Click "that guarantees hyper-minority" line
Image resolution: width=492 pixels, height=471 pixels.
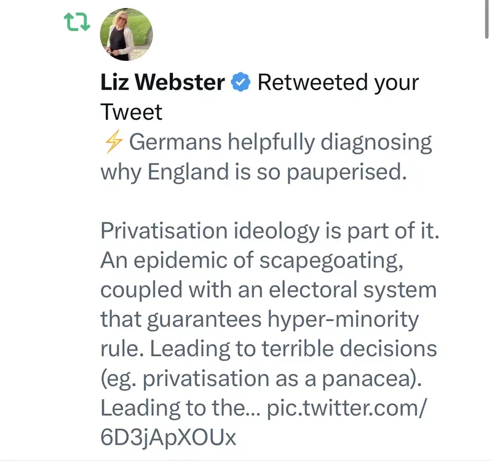259,319
